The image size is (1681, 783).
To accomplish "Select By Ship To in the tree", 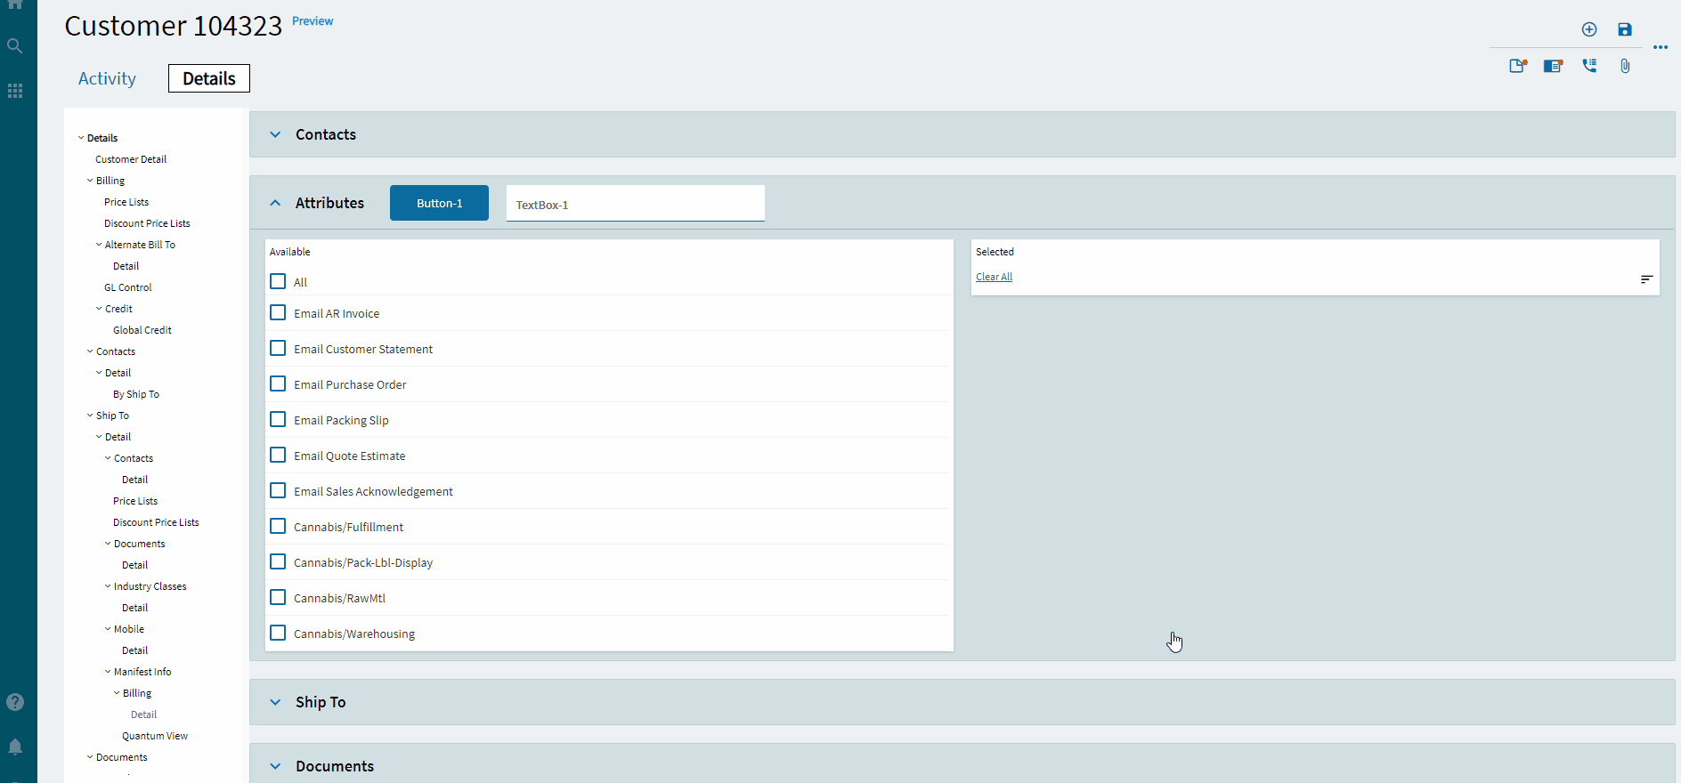I will (x=136, y=394).
